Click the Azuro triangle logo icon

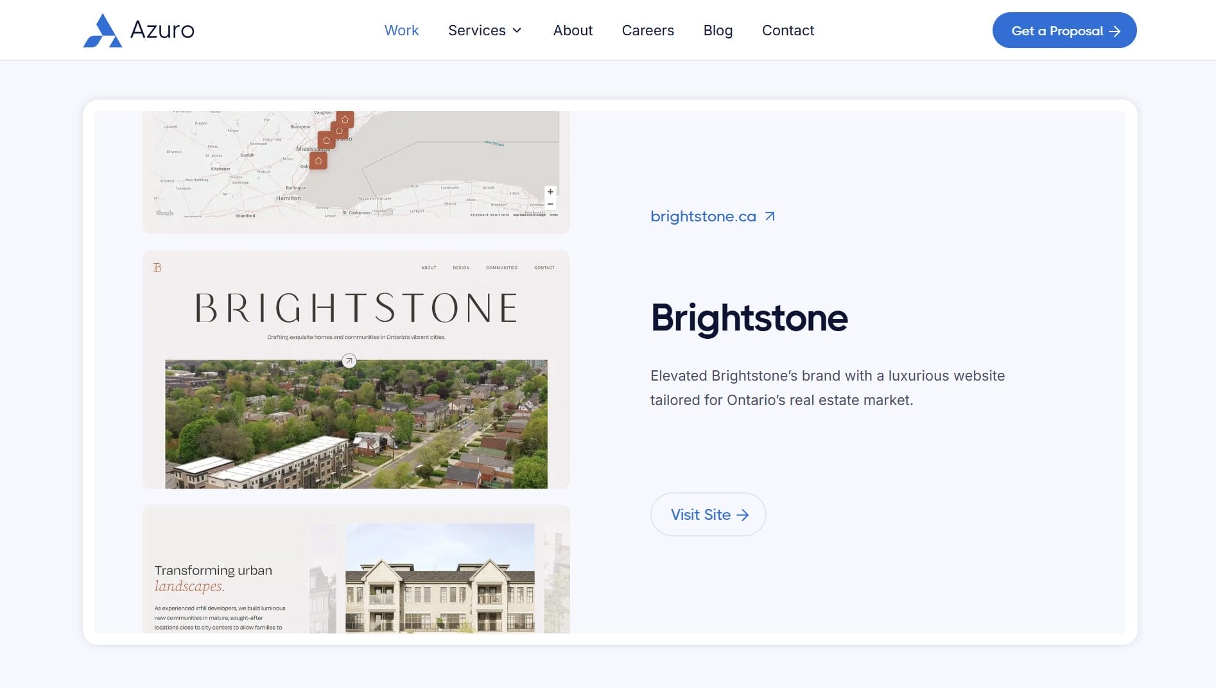(x=103, y=30)
